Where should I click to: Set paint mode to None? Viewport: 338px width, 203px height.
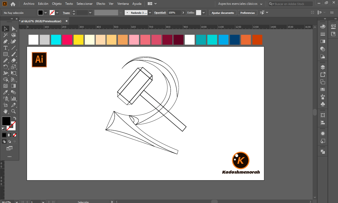tap(15, 135)
